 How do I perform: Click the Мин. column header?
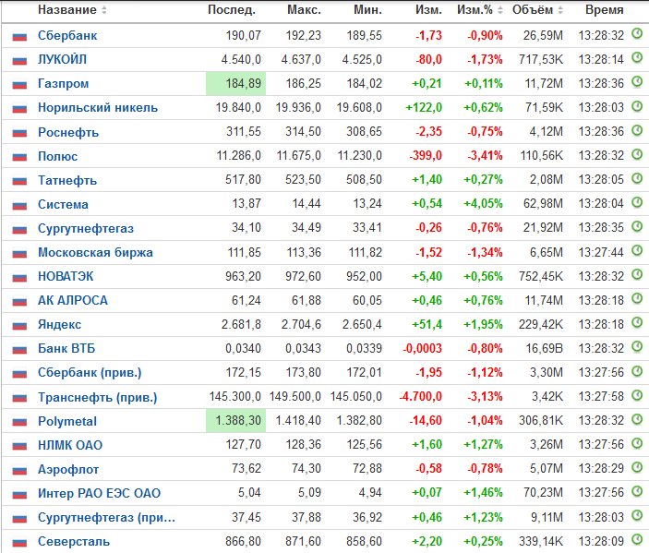click(367, 10)
